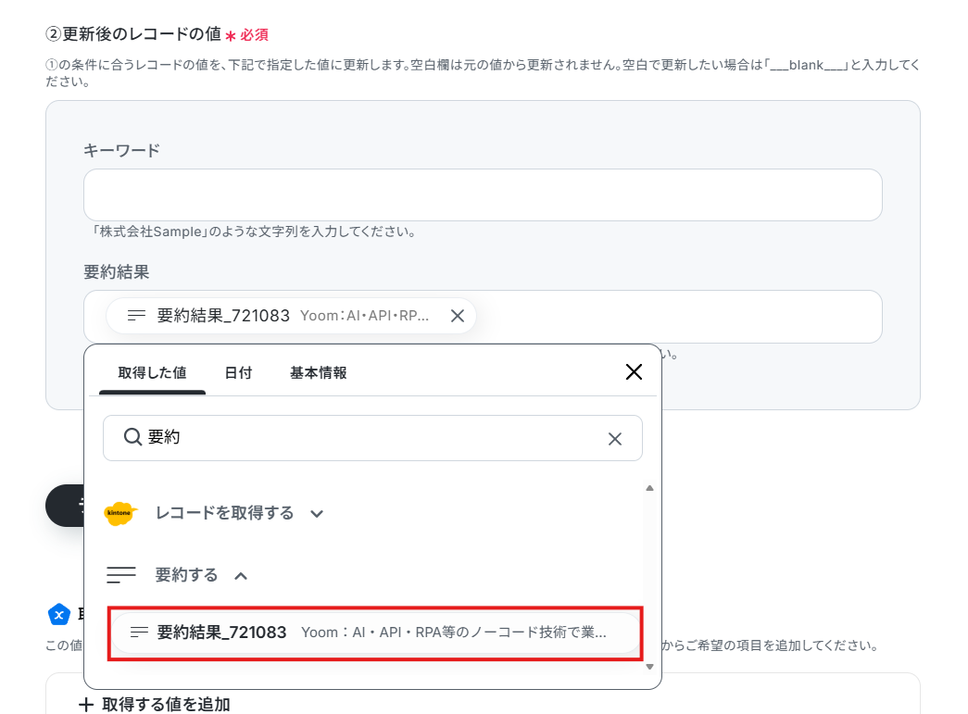Click into the キーワード input field
This screenshot has width=968, height=714.
[x=483, y=195]
